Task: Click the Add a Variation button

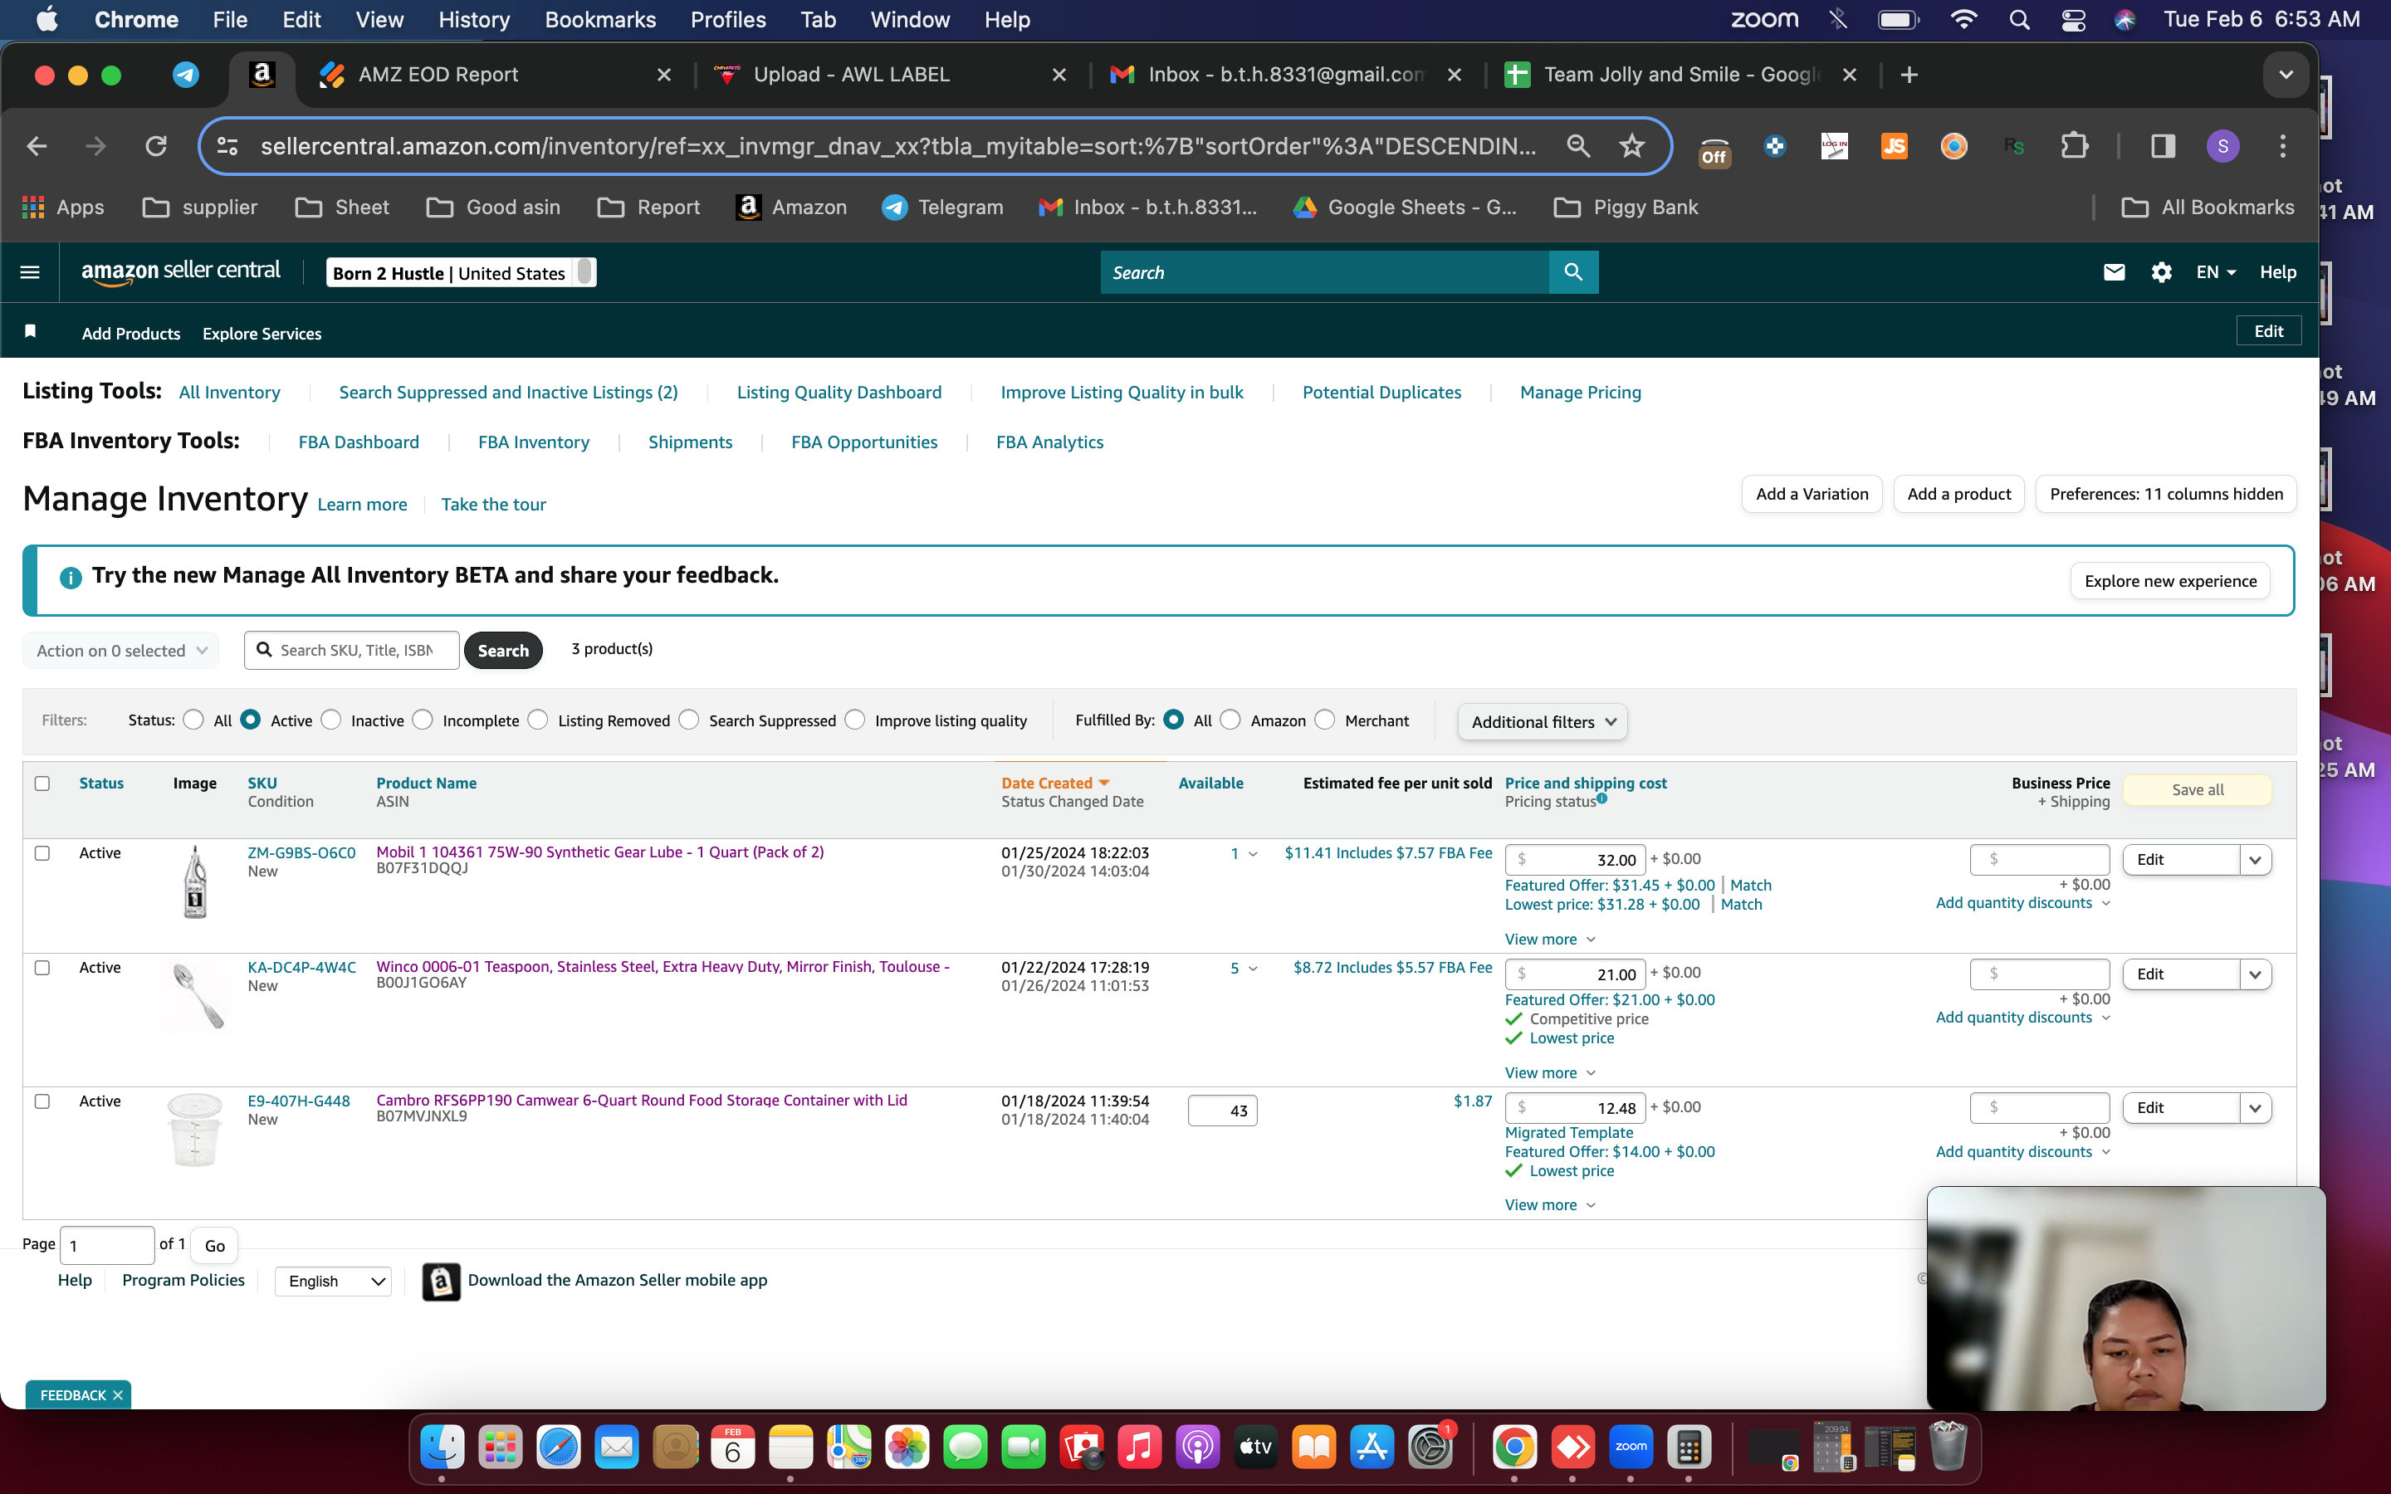Action: (x=1812, y=494)
